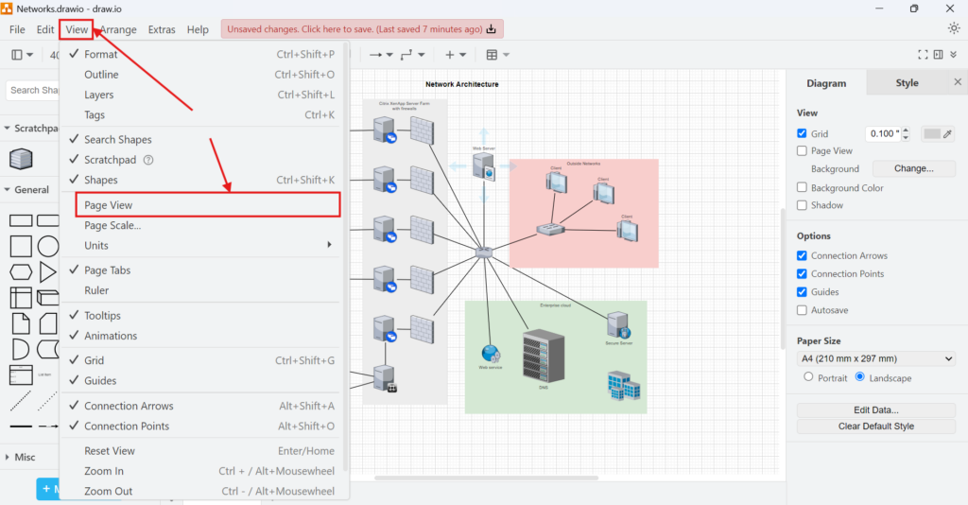Switch to the Style tab
Screen dimensions: 968x505
tap(907, 83)
